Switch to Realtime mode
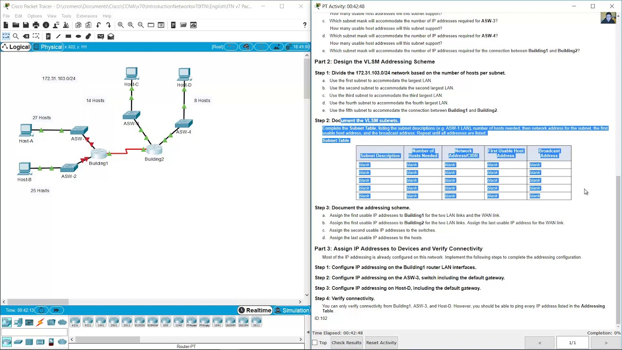622x350 pixels. [254, 310]
